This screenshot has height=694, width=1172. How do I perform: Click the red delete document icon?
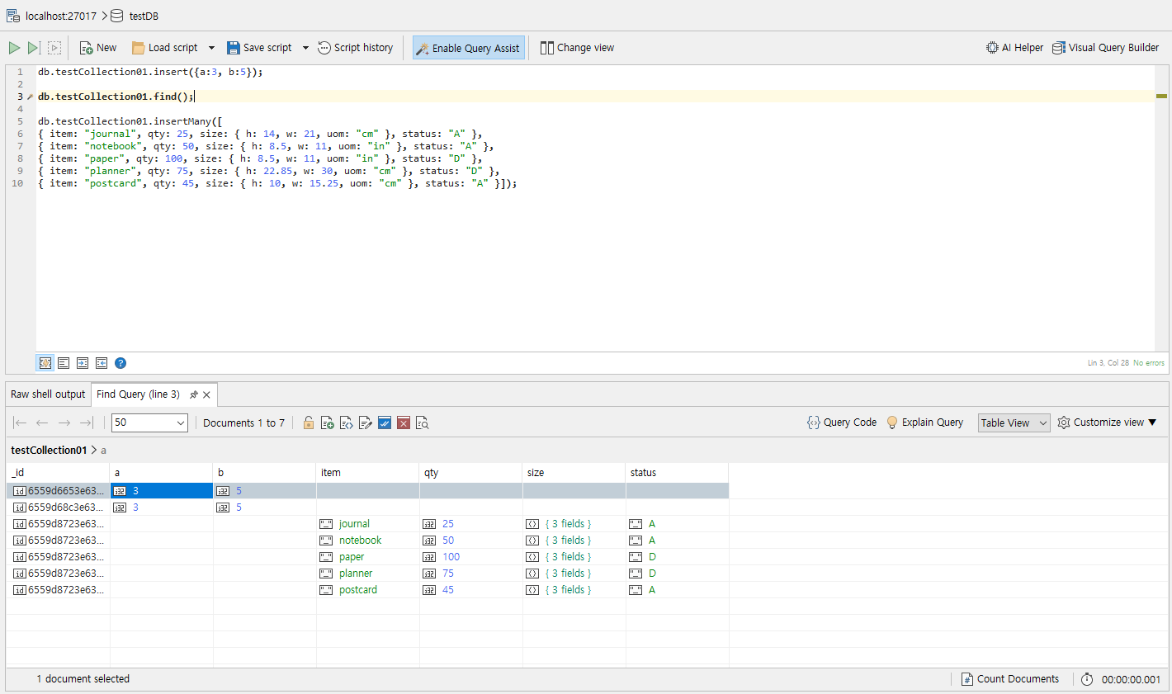coord(404,423)
